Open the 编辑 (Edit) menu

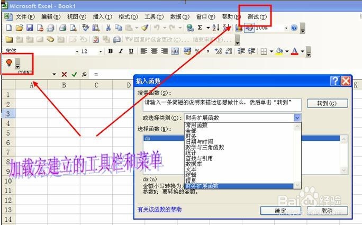(51, 17)
